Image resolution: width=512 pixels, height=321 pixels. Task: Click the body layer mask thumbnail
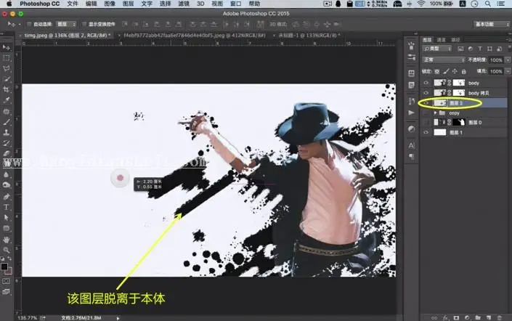(459, 83)
